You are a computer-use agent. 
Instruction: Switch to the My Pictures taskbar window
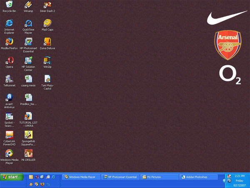coord(160,177)
